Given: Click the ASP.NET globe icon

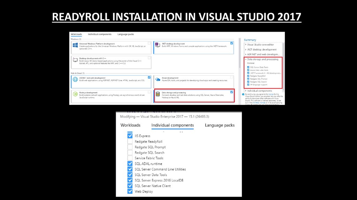Looking at the screenshot, I should 75,80.
